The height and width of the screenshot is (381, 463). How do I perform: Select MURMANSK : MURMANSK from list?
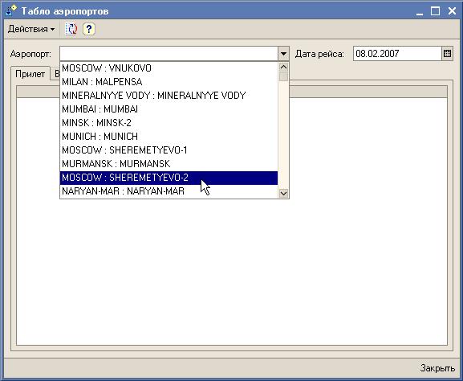click(169, 164)
